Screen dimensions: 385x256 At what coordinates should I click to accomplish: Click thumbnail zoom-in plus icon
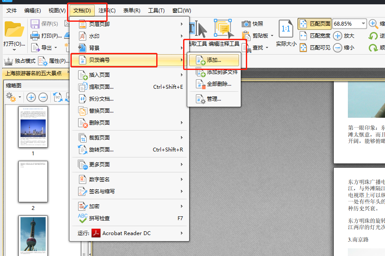(31, 97)
